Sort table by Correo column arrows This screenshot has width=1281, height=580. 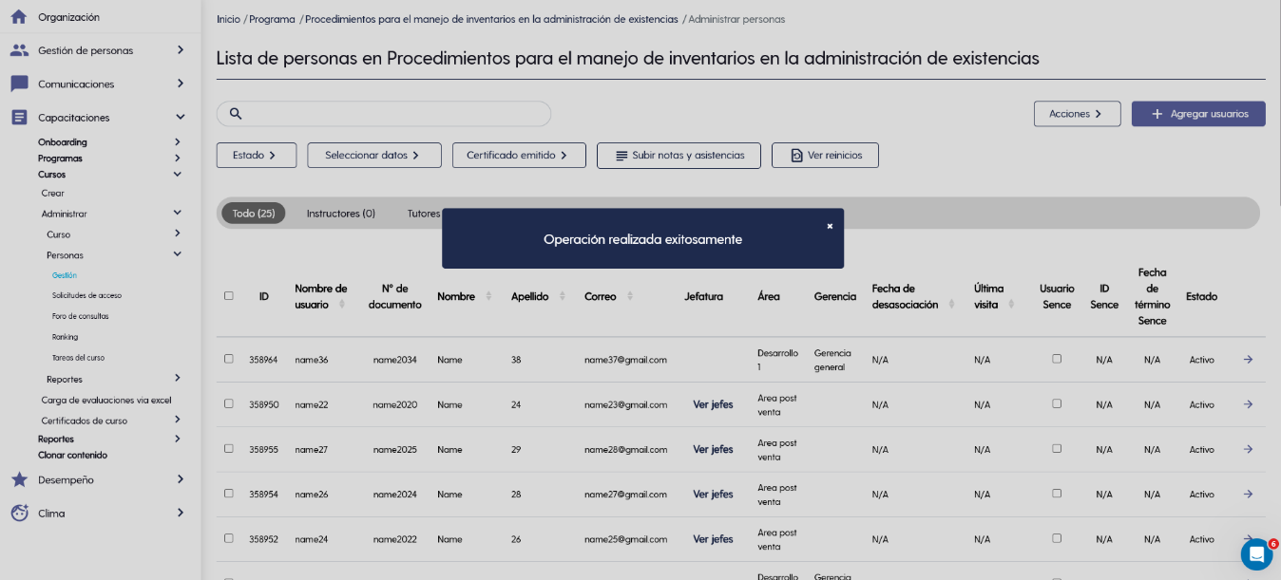[x=630, y=296]
